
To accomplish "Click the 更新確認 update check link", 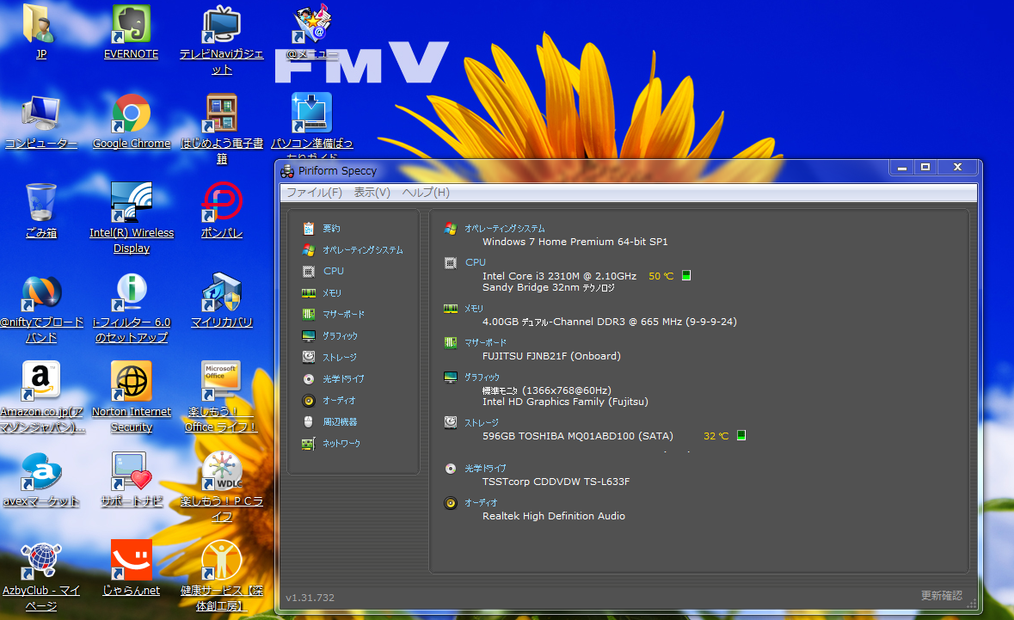I will 942,595.
